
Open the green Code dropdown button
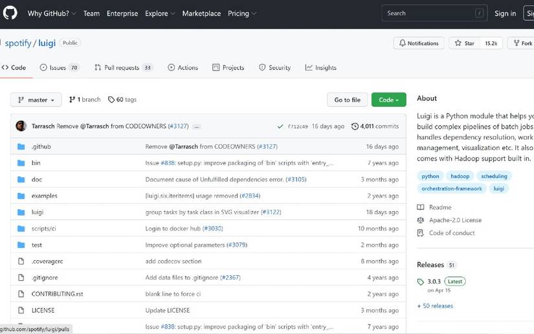click(388, 100)
